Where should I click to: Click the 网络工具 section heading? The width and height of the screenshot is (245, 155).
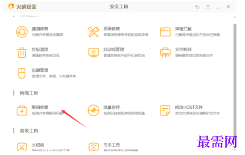[x=29, y=93]
